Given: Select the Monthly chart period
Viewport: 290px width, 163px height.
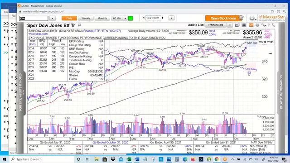Looking at the screenshot, I should tap(102, 18).
